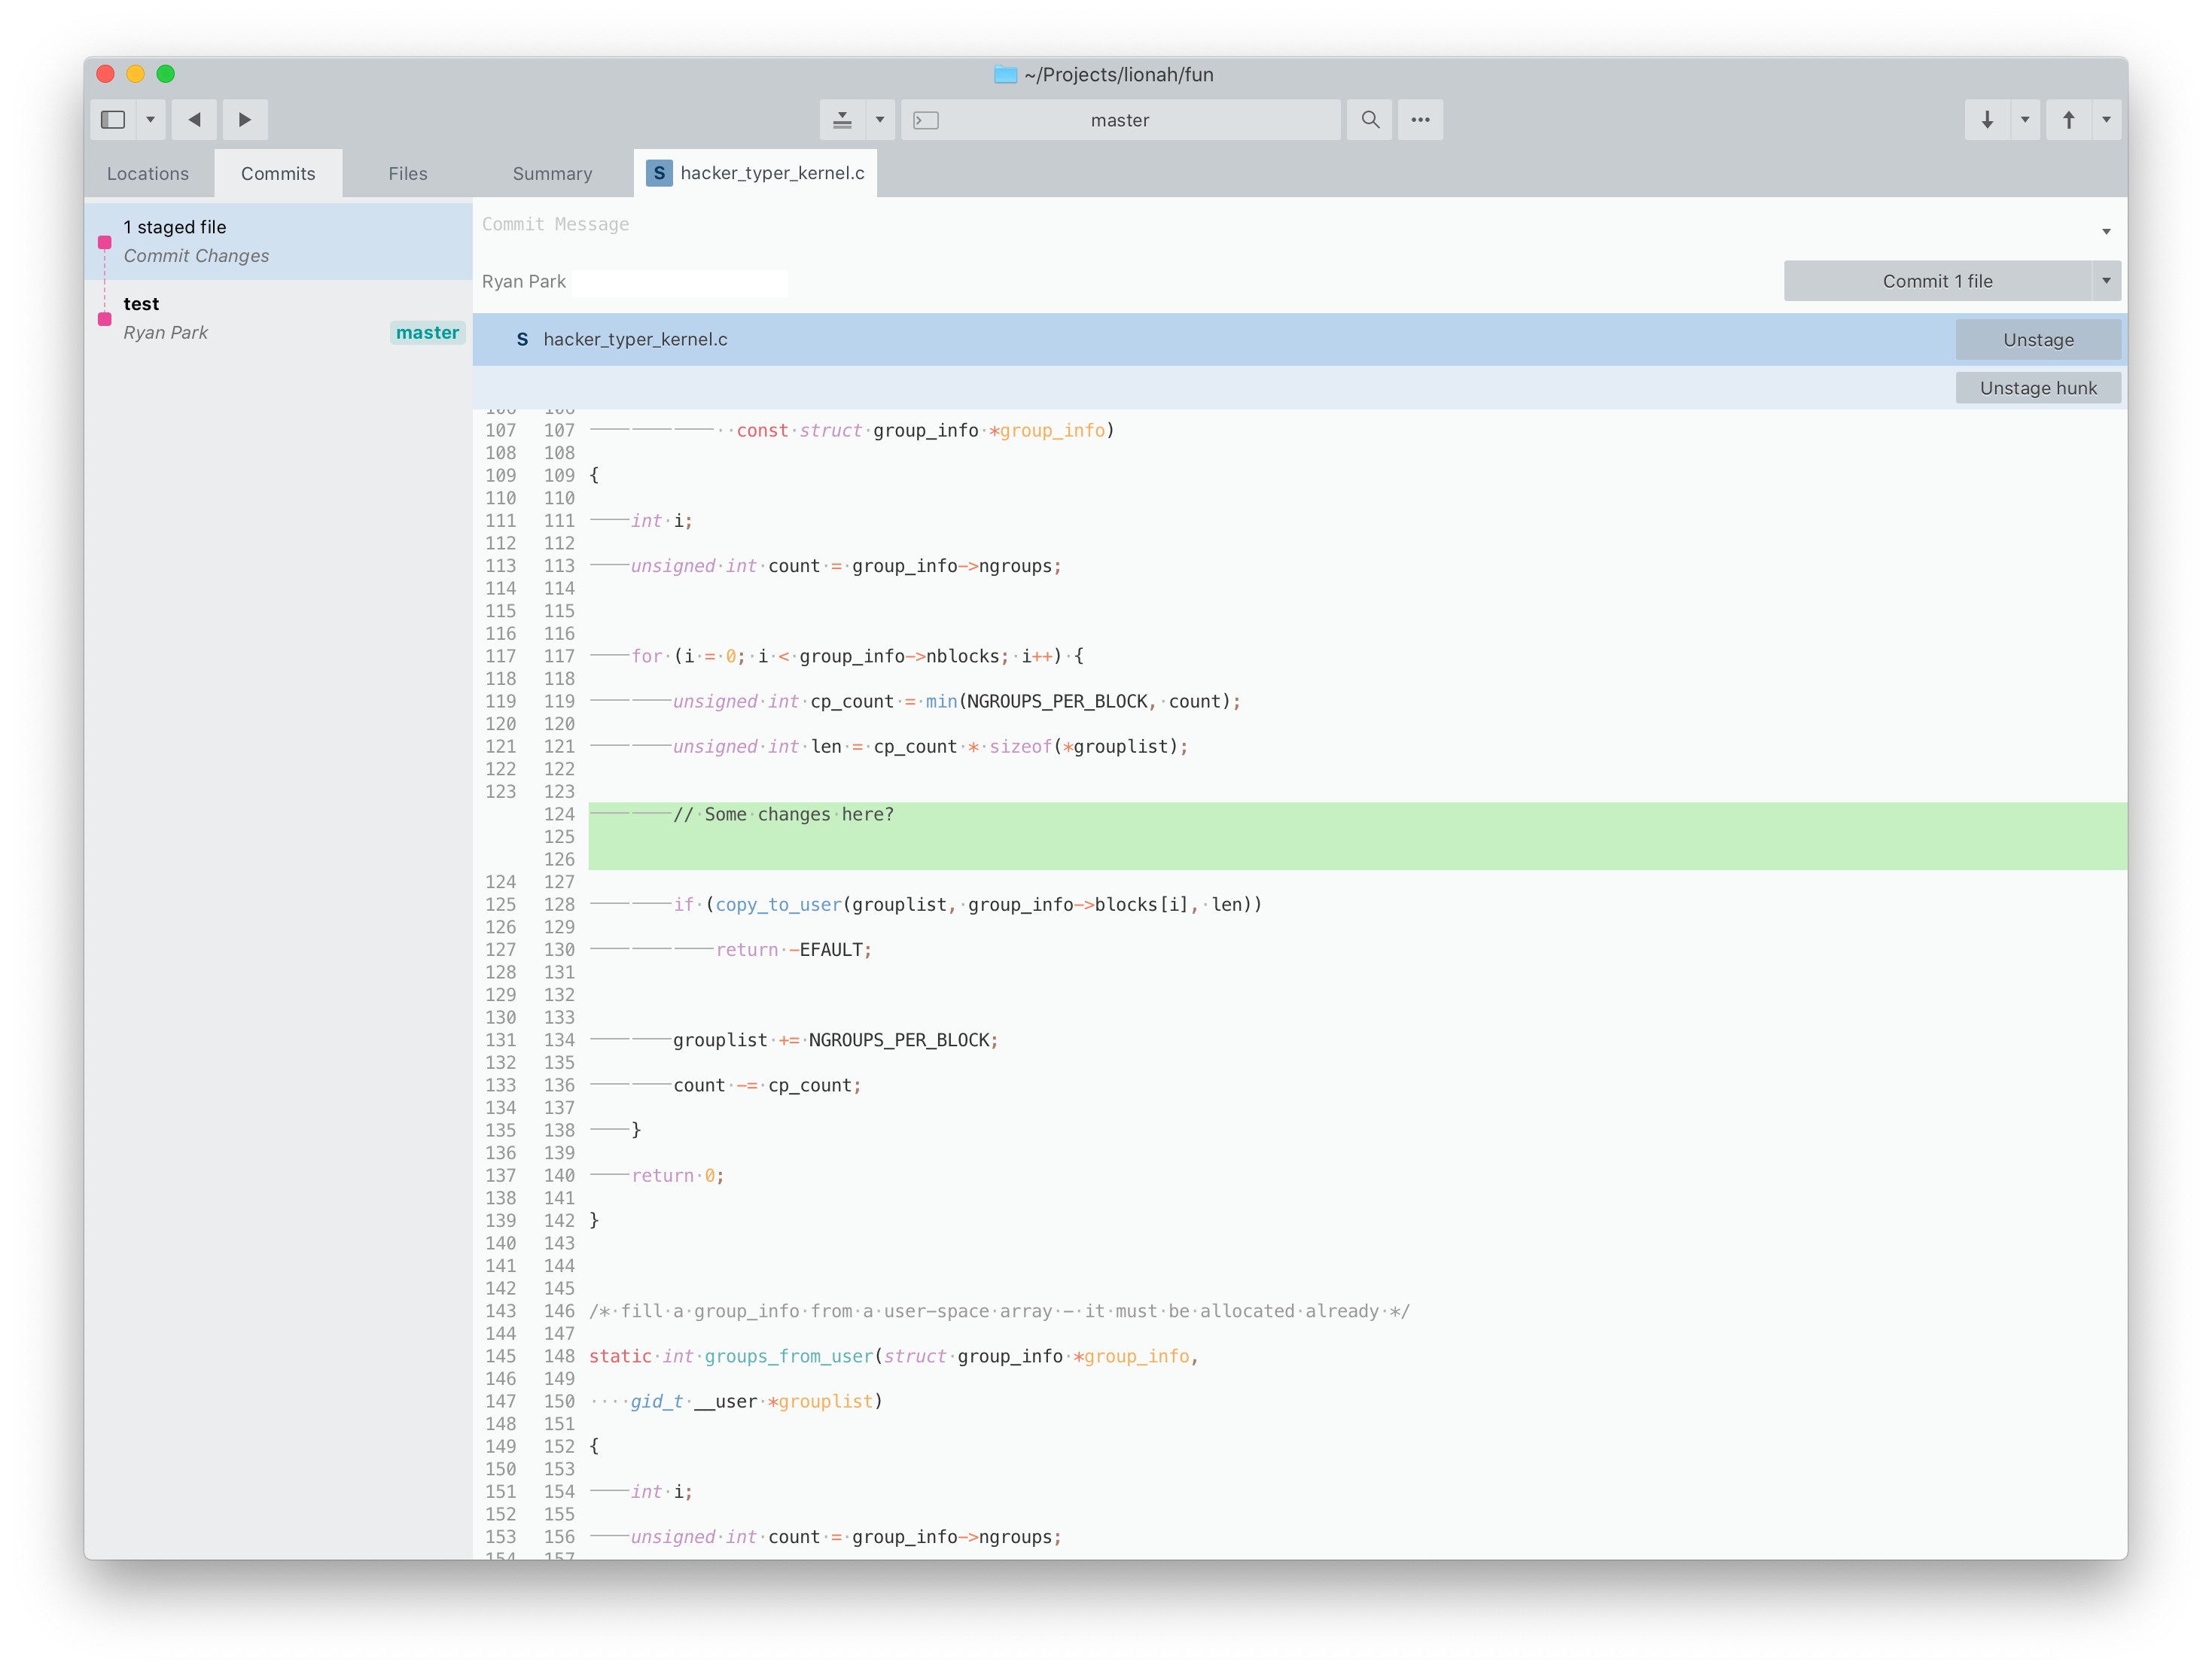
Task: Expand the Commit Message options chevron
Action: (x=2105, y=231)
